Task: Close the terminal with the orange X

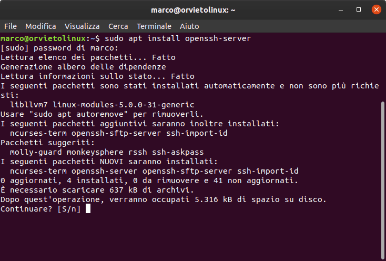Action: tap(377, 9)
